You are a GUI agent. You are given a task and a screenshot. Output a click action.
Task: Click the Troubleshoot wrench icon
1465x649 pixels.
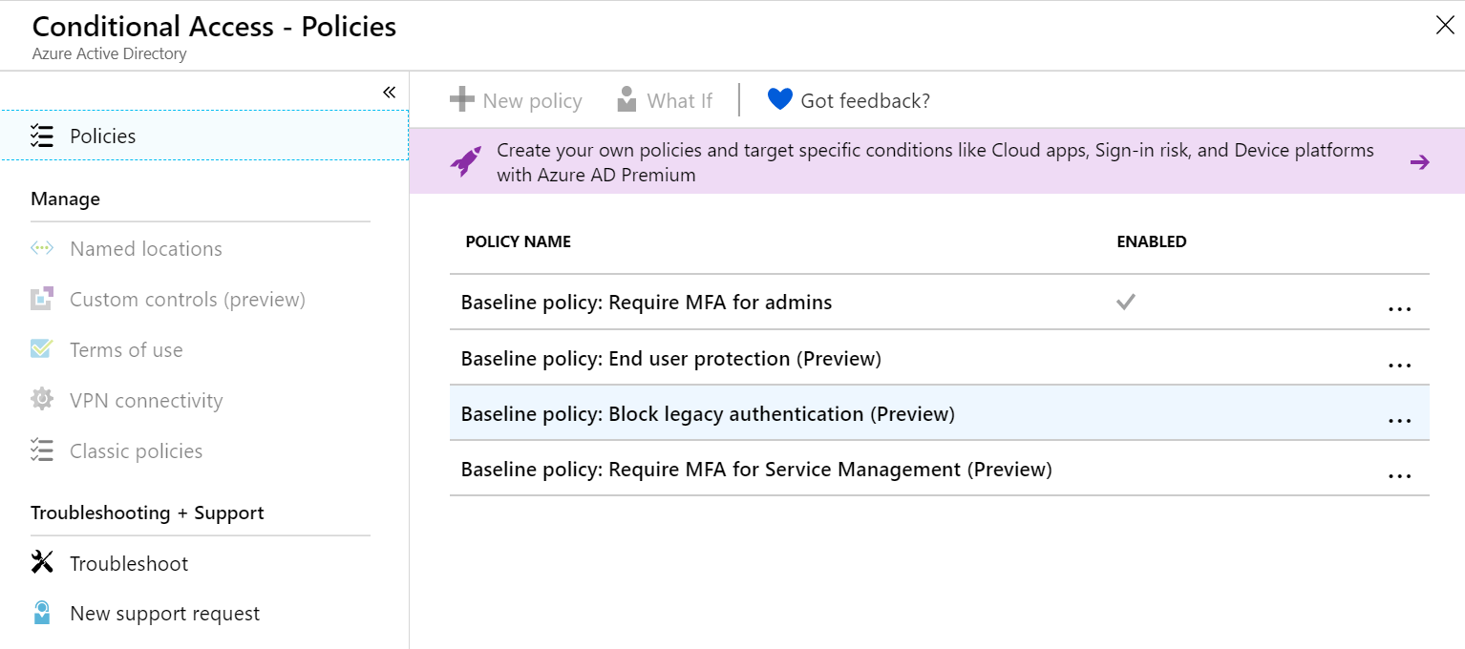pyautogui.click(x=41, y=563)
